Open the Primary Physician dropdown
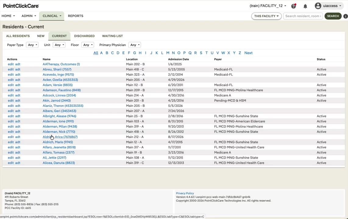Screen dimensions: 348x219 point(134,45)
